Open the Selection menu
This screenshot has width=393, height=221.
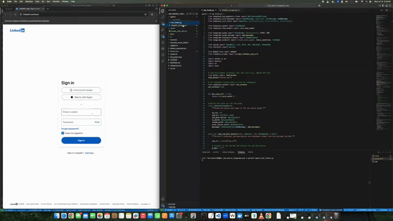[x=29, y=1]
